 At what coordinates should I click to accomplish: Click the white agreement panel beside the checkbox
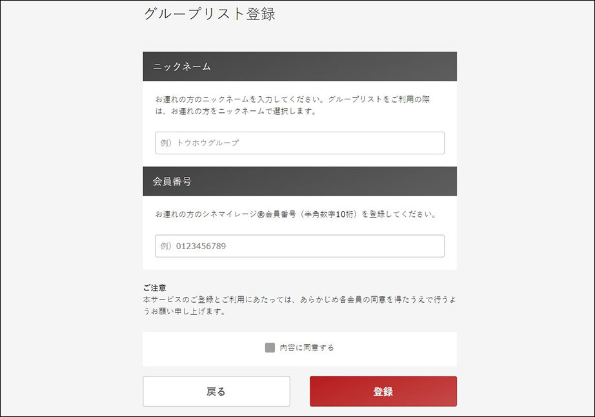click(x=300, y=349)
